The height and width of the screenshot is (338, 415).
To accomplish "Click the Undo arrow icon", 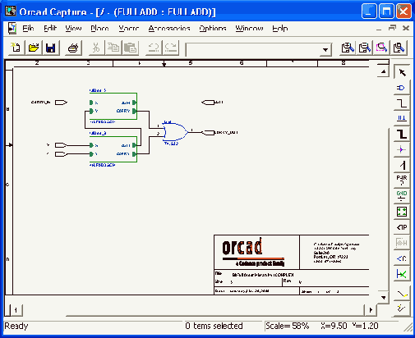I will point(154,48).
